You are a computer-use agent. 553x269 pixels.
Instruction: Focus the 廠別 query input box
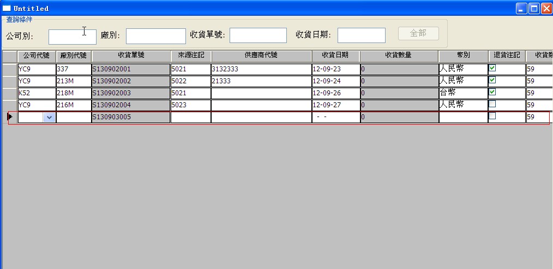[155, 36]
